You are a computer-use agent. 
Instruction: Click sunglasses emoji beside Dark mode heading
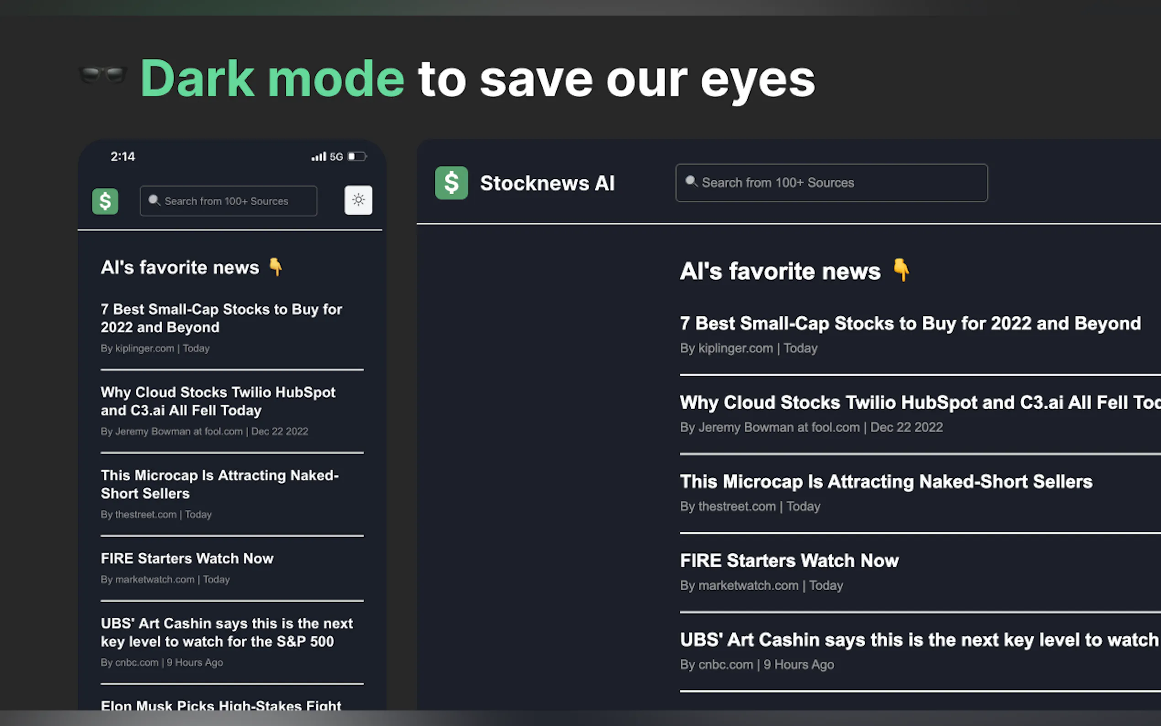103,75
